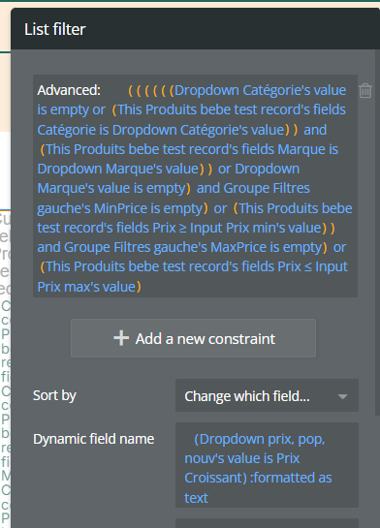Select the "Groupe Filtres gauche's MaxPrice is empty" segment

point(193,247)
